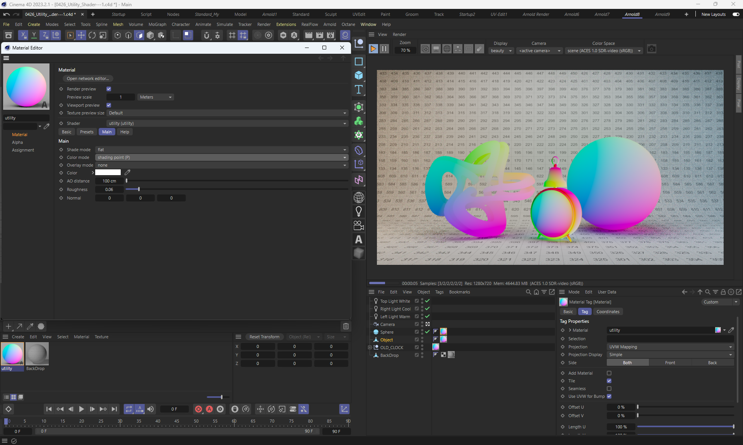
Task: Delete material using trash icon
Action: click(x=346, y=326)
